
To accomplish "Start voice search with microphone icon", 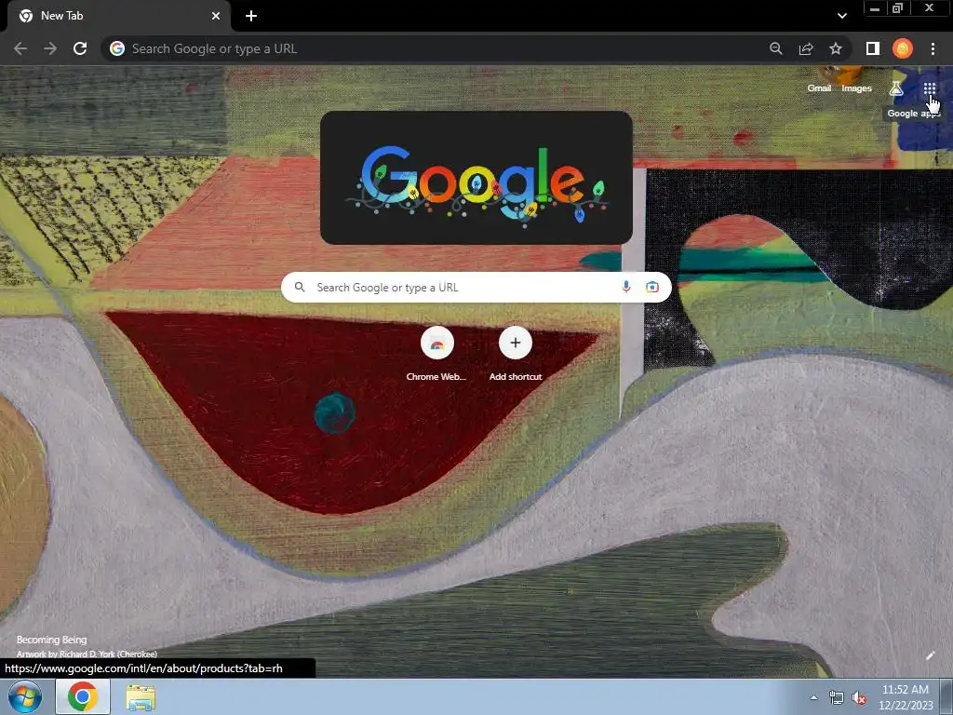I will [626, 287].
